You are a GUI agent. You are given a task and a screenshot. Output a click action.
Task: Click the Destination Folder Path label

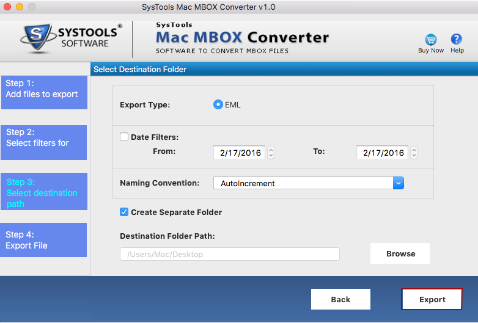[167, 236]
